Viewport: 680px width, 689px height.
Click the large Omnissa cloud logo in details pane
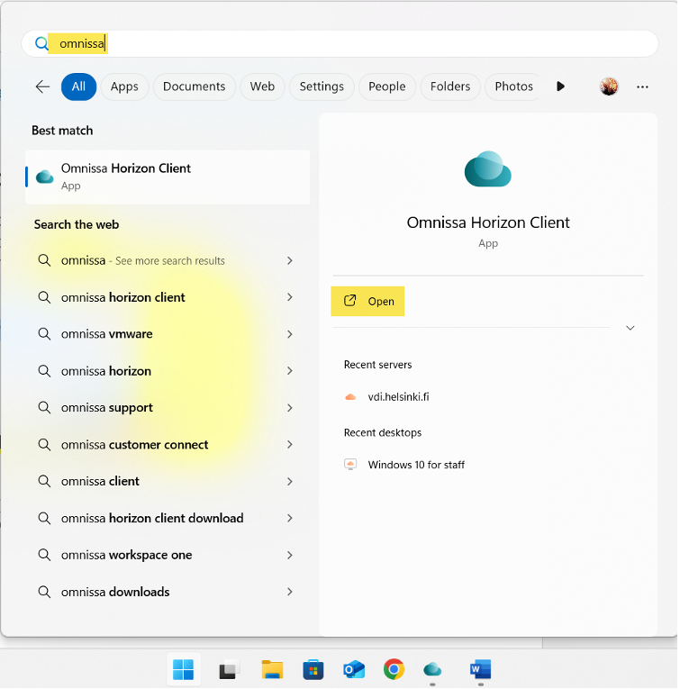click(487, 169)
